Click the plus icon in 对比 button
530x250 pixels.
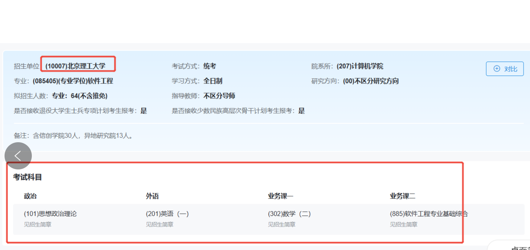(x=497, y=69)
